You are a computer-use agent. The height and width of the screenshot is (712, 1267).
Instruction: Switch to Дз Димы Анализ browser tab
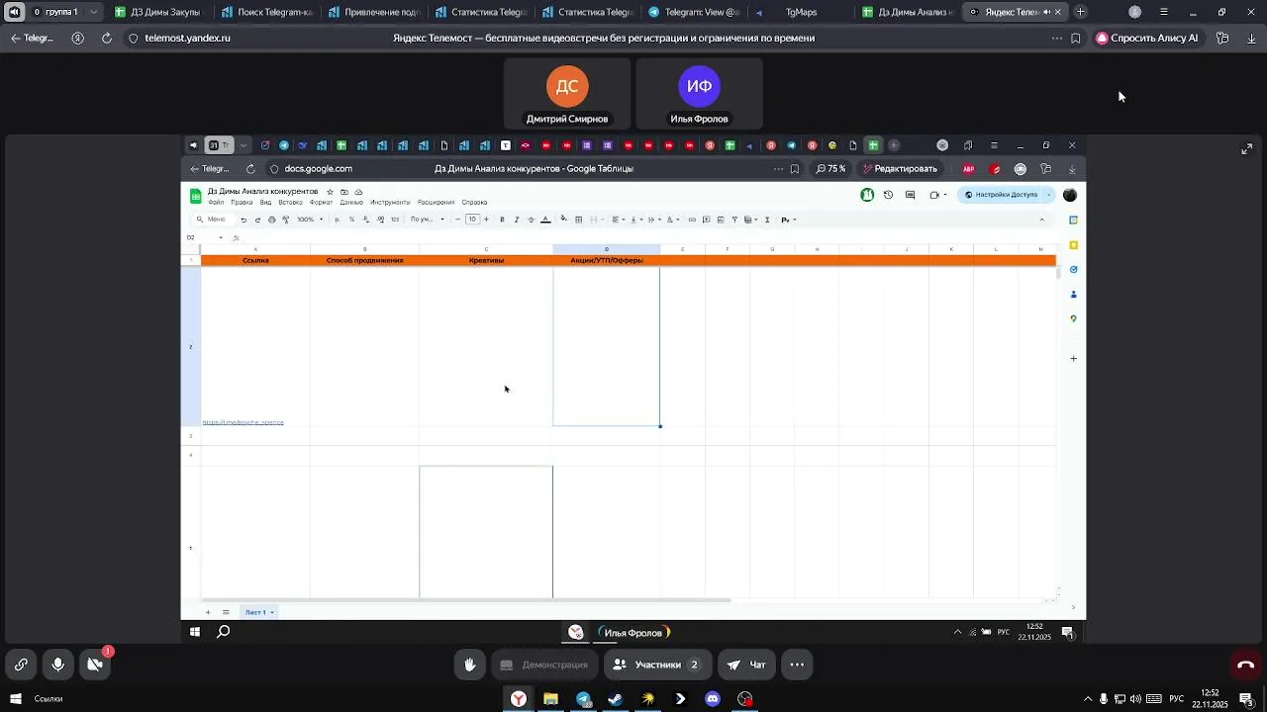point(908,12)
